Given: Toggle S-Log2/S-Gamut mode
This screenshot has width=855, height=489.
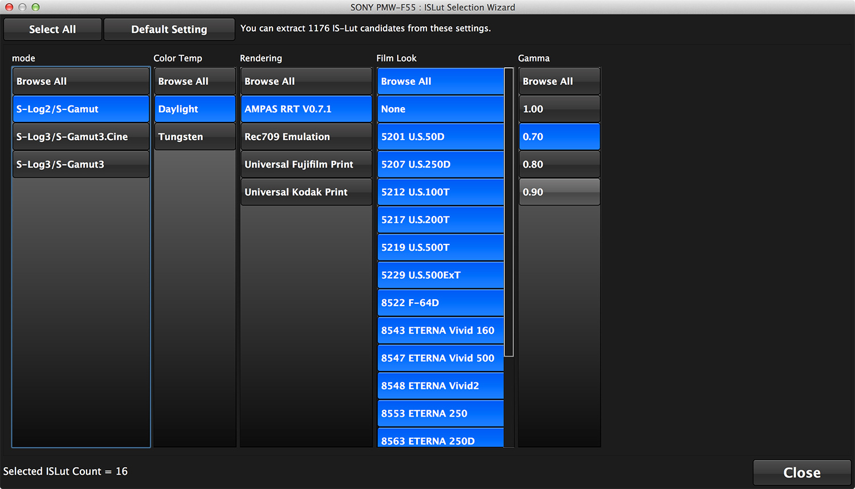Looking at the screenshot, I should [81, 109].
